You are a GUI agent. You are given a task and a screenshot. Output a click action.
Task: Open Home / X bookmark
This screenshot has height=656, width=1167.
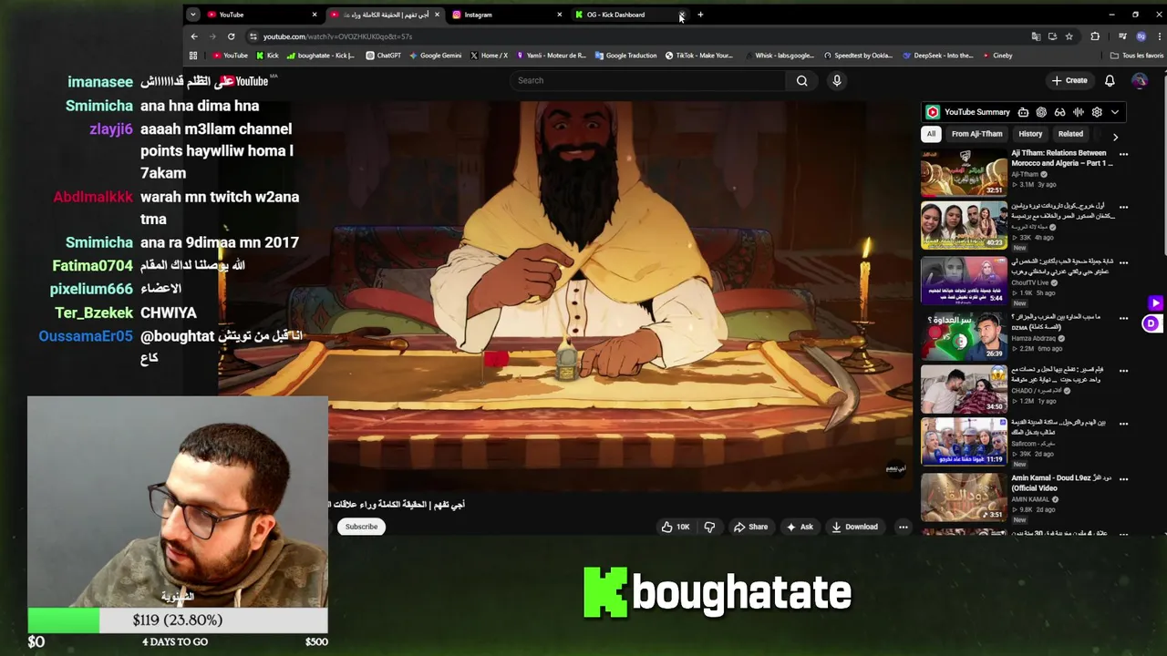490,56
